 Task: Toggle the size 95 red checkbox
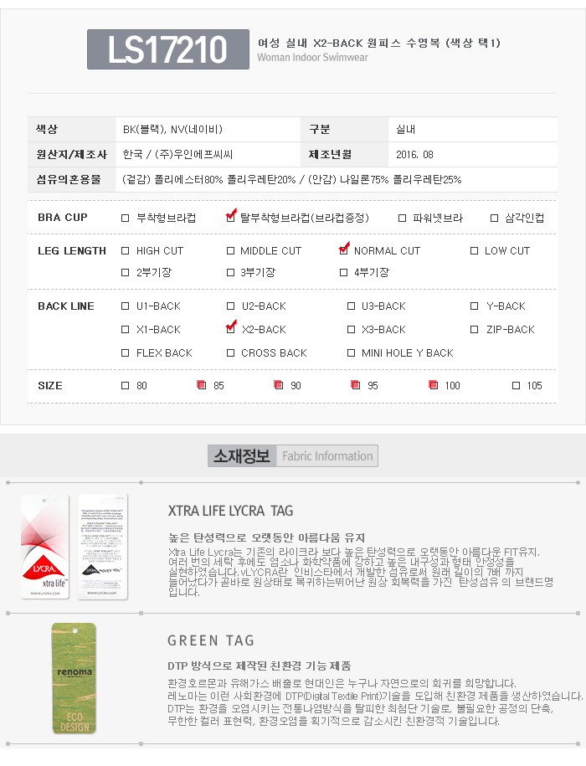click(356, 386)
